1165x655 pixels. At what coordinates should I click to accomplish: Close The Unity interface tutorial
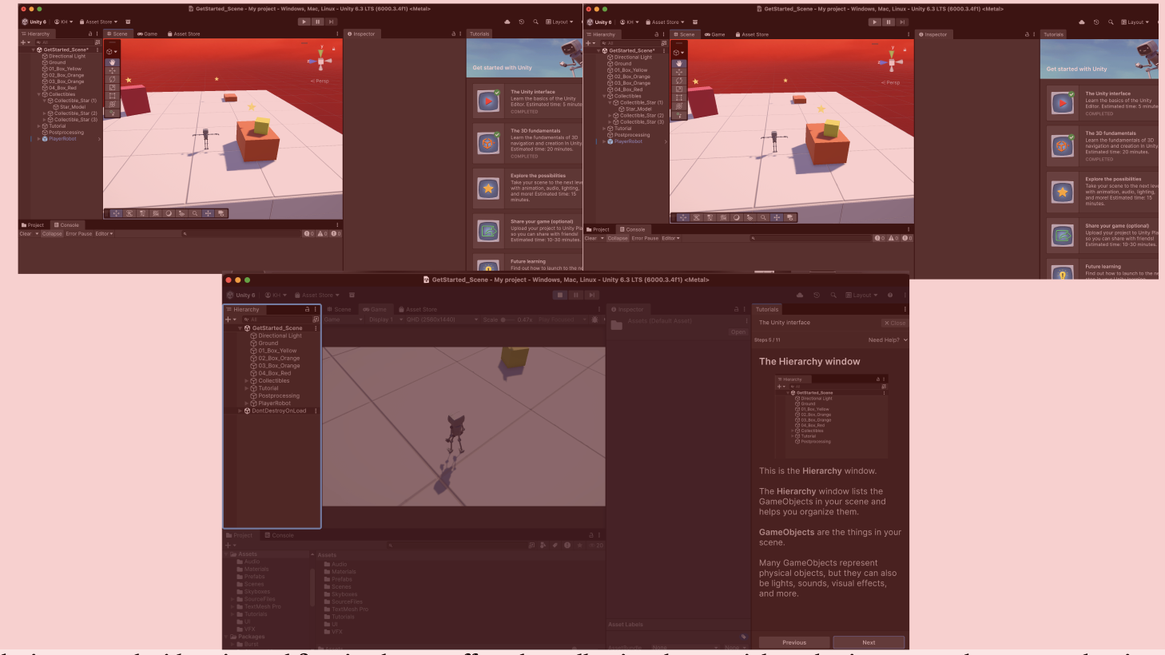click(x=894, y=323)
